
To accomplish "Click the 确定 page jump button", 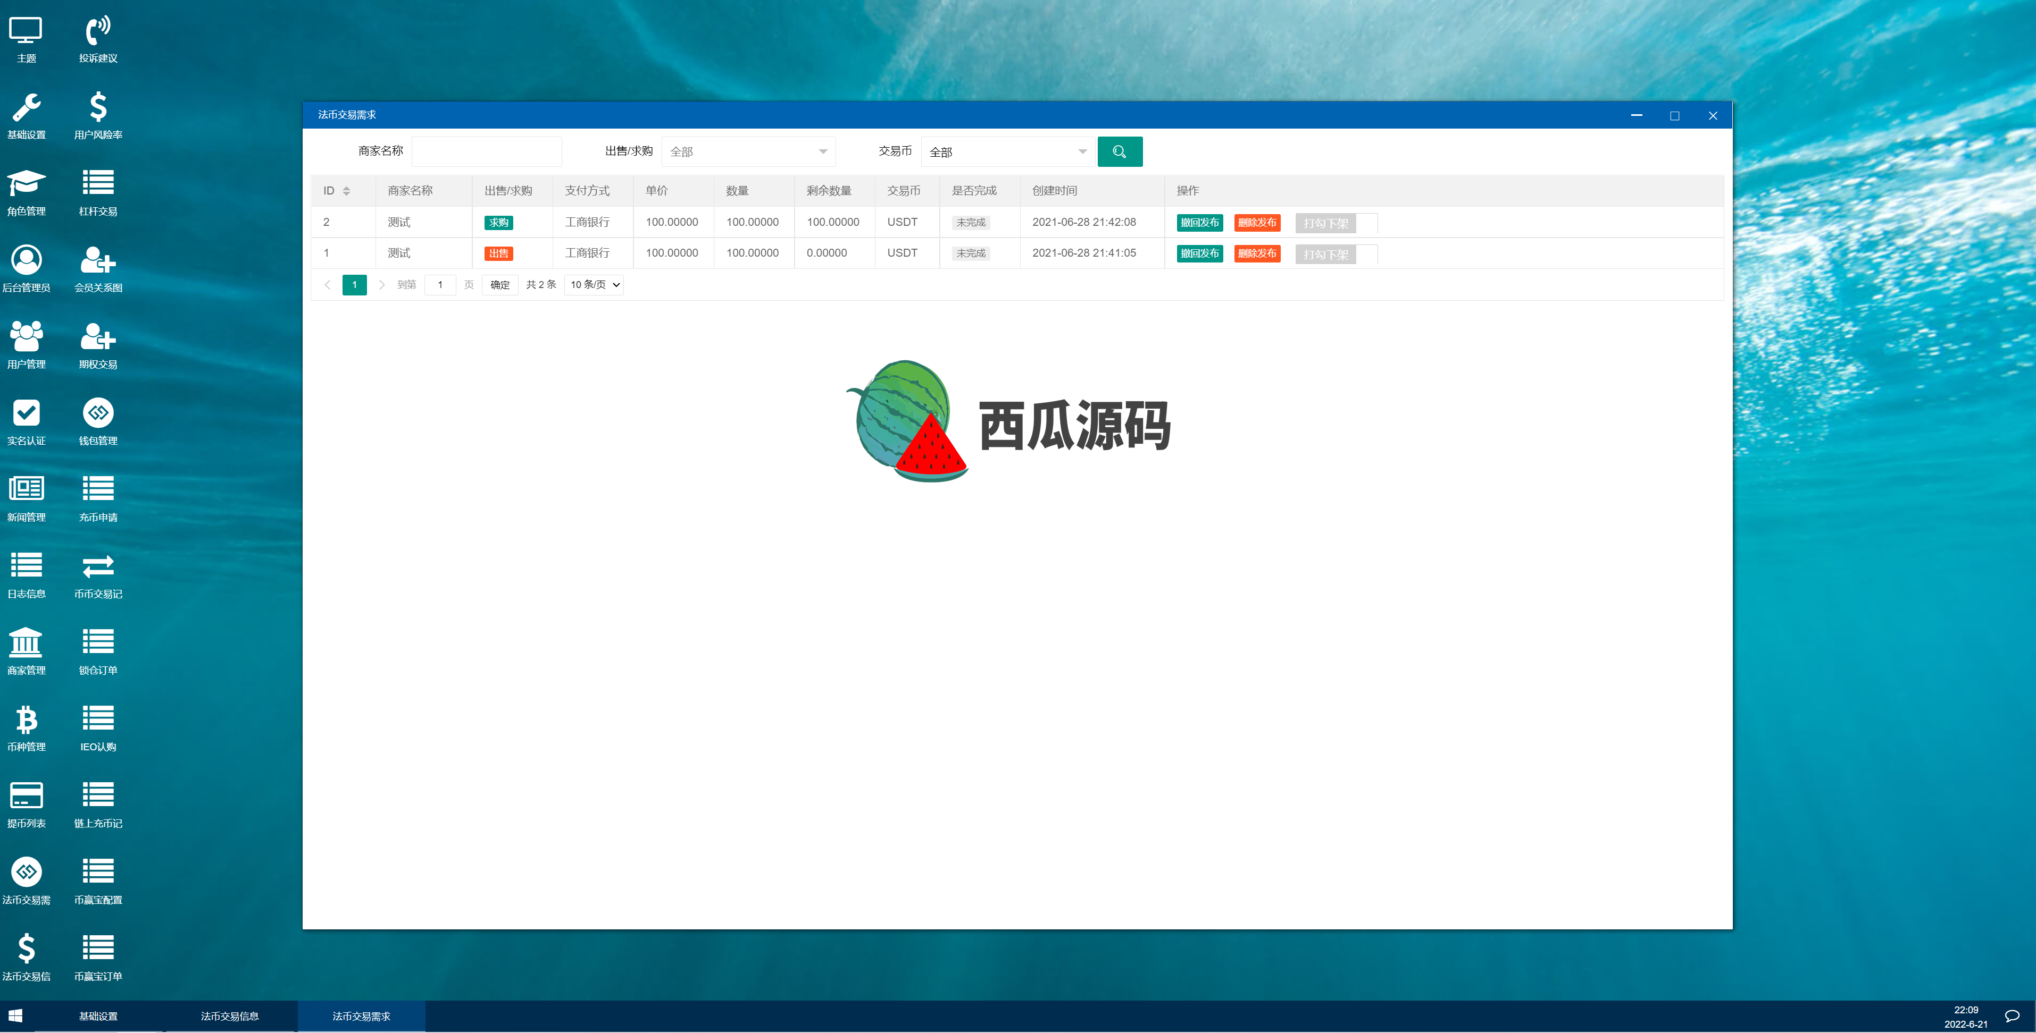I will click(499, 285).
